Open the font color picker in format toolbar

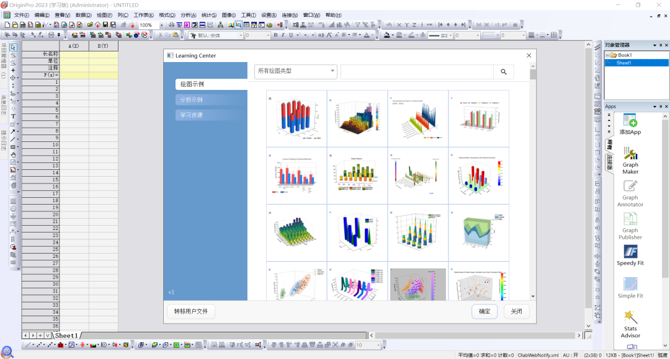pyautogui.click(x=367, y=35)
